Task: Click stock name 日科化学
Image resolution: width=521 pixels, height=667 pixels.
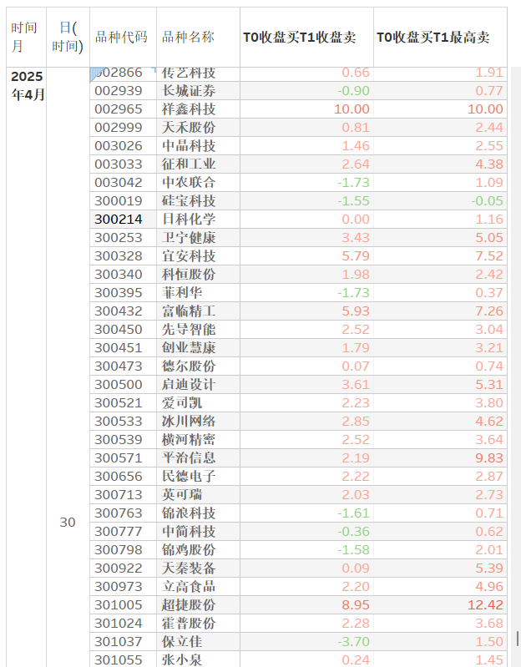Action: 189,219
